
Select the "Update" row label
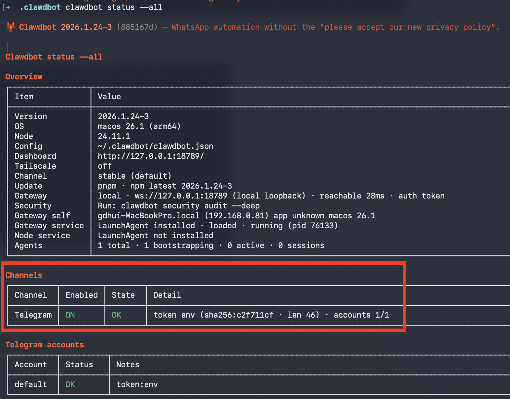(x=28, y=186)
